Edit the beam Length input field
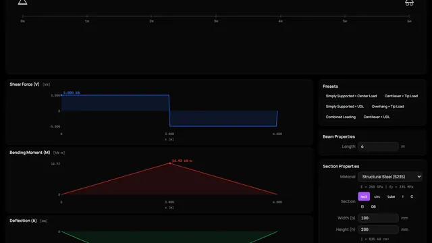 378,146
